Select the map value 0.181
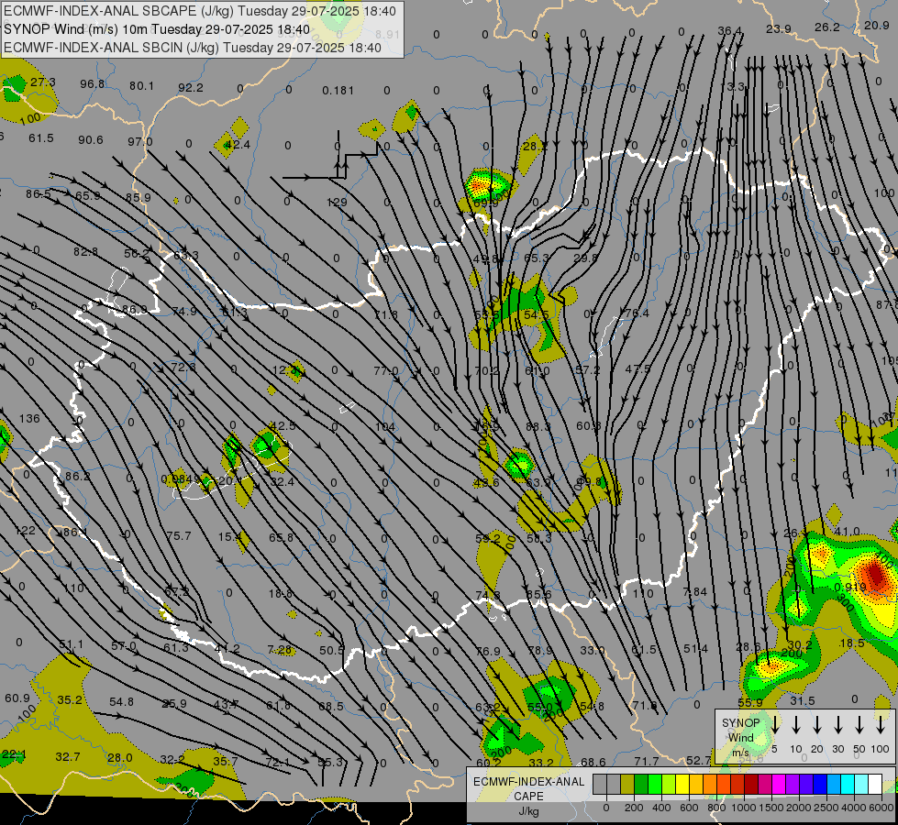The width and height of the screenshot is (898, 825). click(x=338, y=91)
